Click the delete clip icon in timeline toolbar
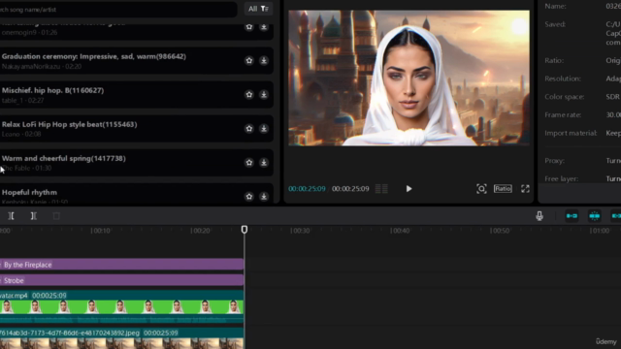The width and height of the screenshot is (621, 349). point(56,215)
